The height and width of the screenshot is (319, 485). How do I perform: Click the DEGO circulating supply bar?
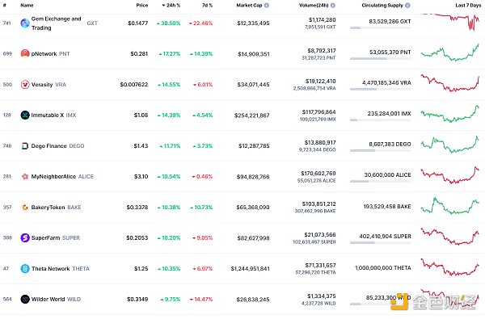click(381, 150)
